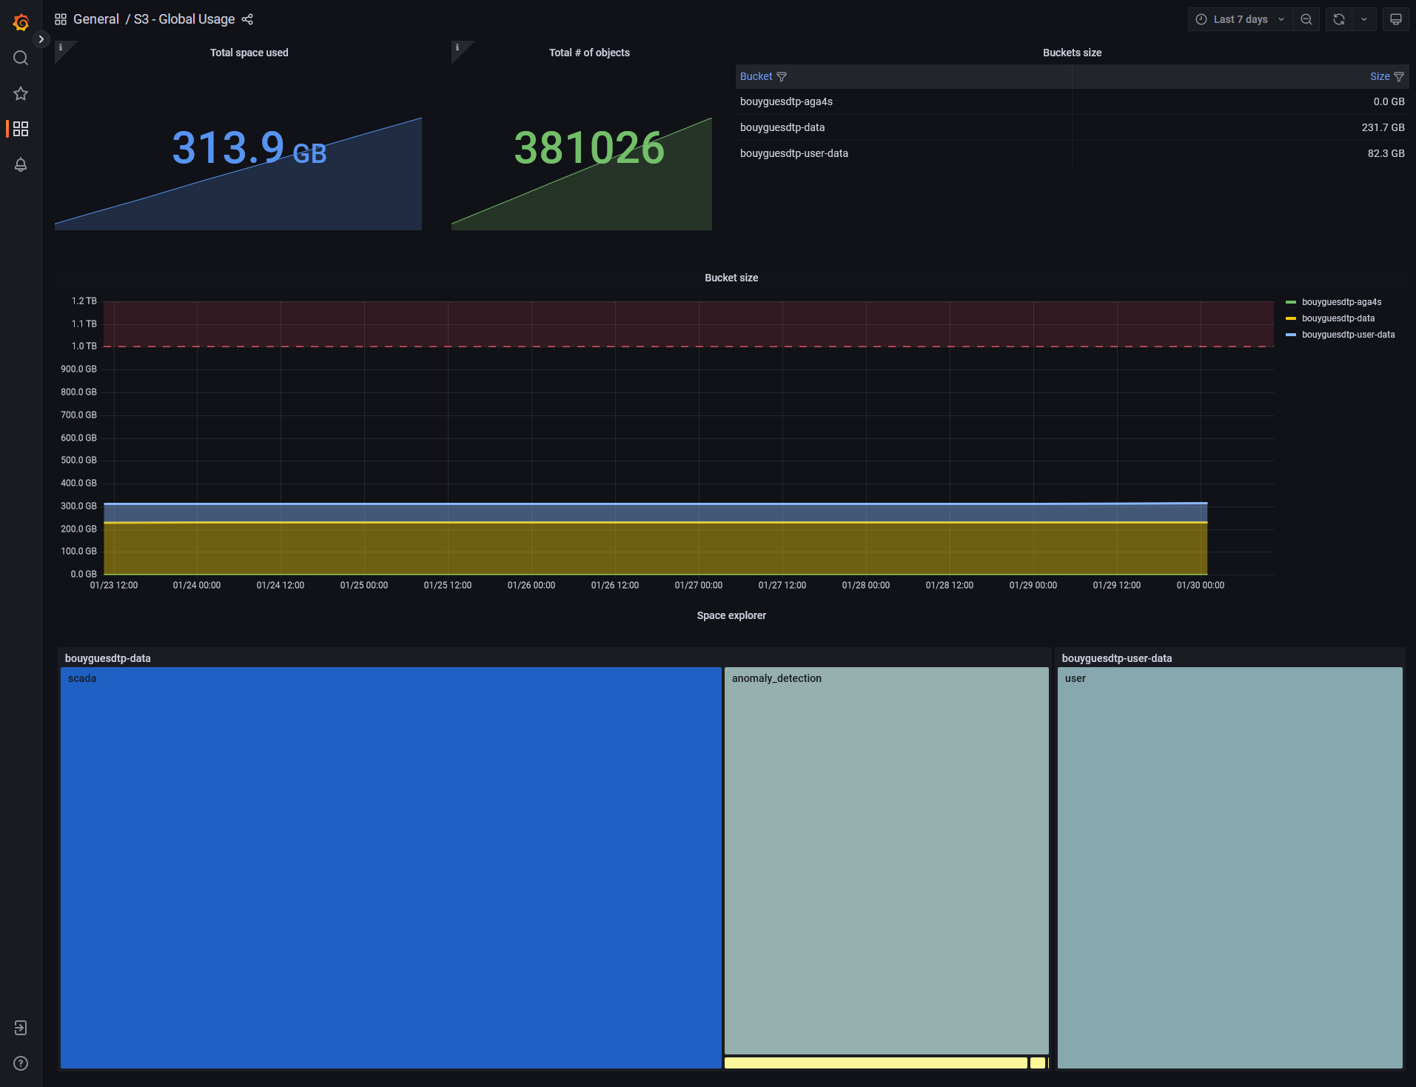The width and height of the screenshot is (1416, 1087).
Task: Click the sign-in icon in the sidebar
Action: (21, 1028)
